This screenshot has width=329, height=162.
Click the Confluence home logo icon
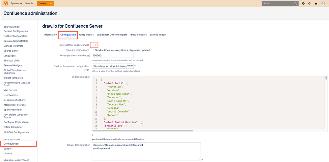tap(6, 3)
